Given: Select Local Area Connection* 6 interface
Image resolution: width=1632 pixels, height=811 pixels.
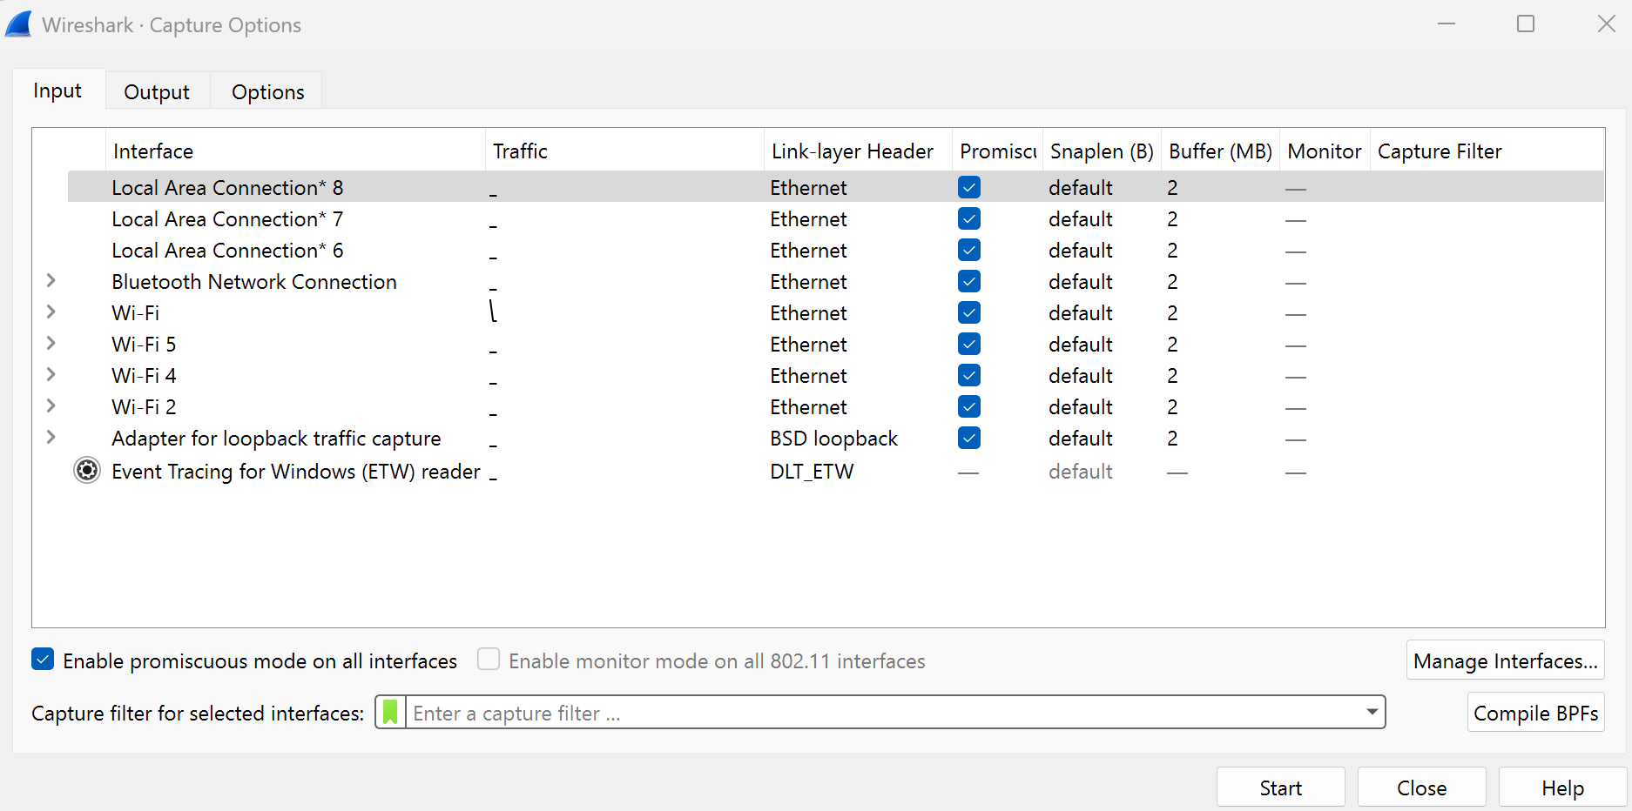Looking at the screenshot, I should (227, 250).
